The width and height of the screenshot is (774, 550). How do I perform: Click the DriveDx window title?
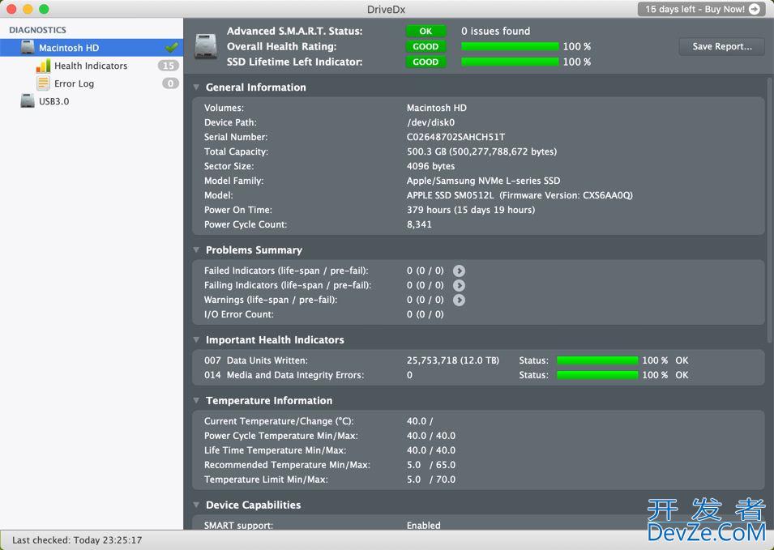pos(386,10)
